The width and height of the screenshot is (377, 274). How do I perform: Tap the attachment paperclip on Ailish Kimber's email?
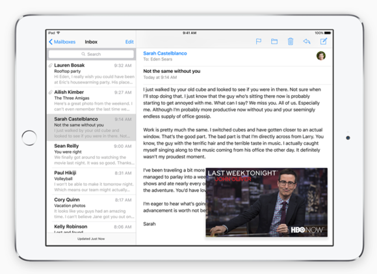pyautogui.click(x=51, y=92)
